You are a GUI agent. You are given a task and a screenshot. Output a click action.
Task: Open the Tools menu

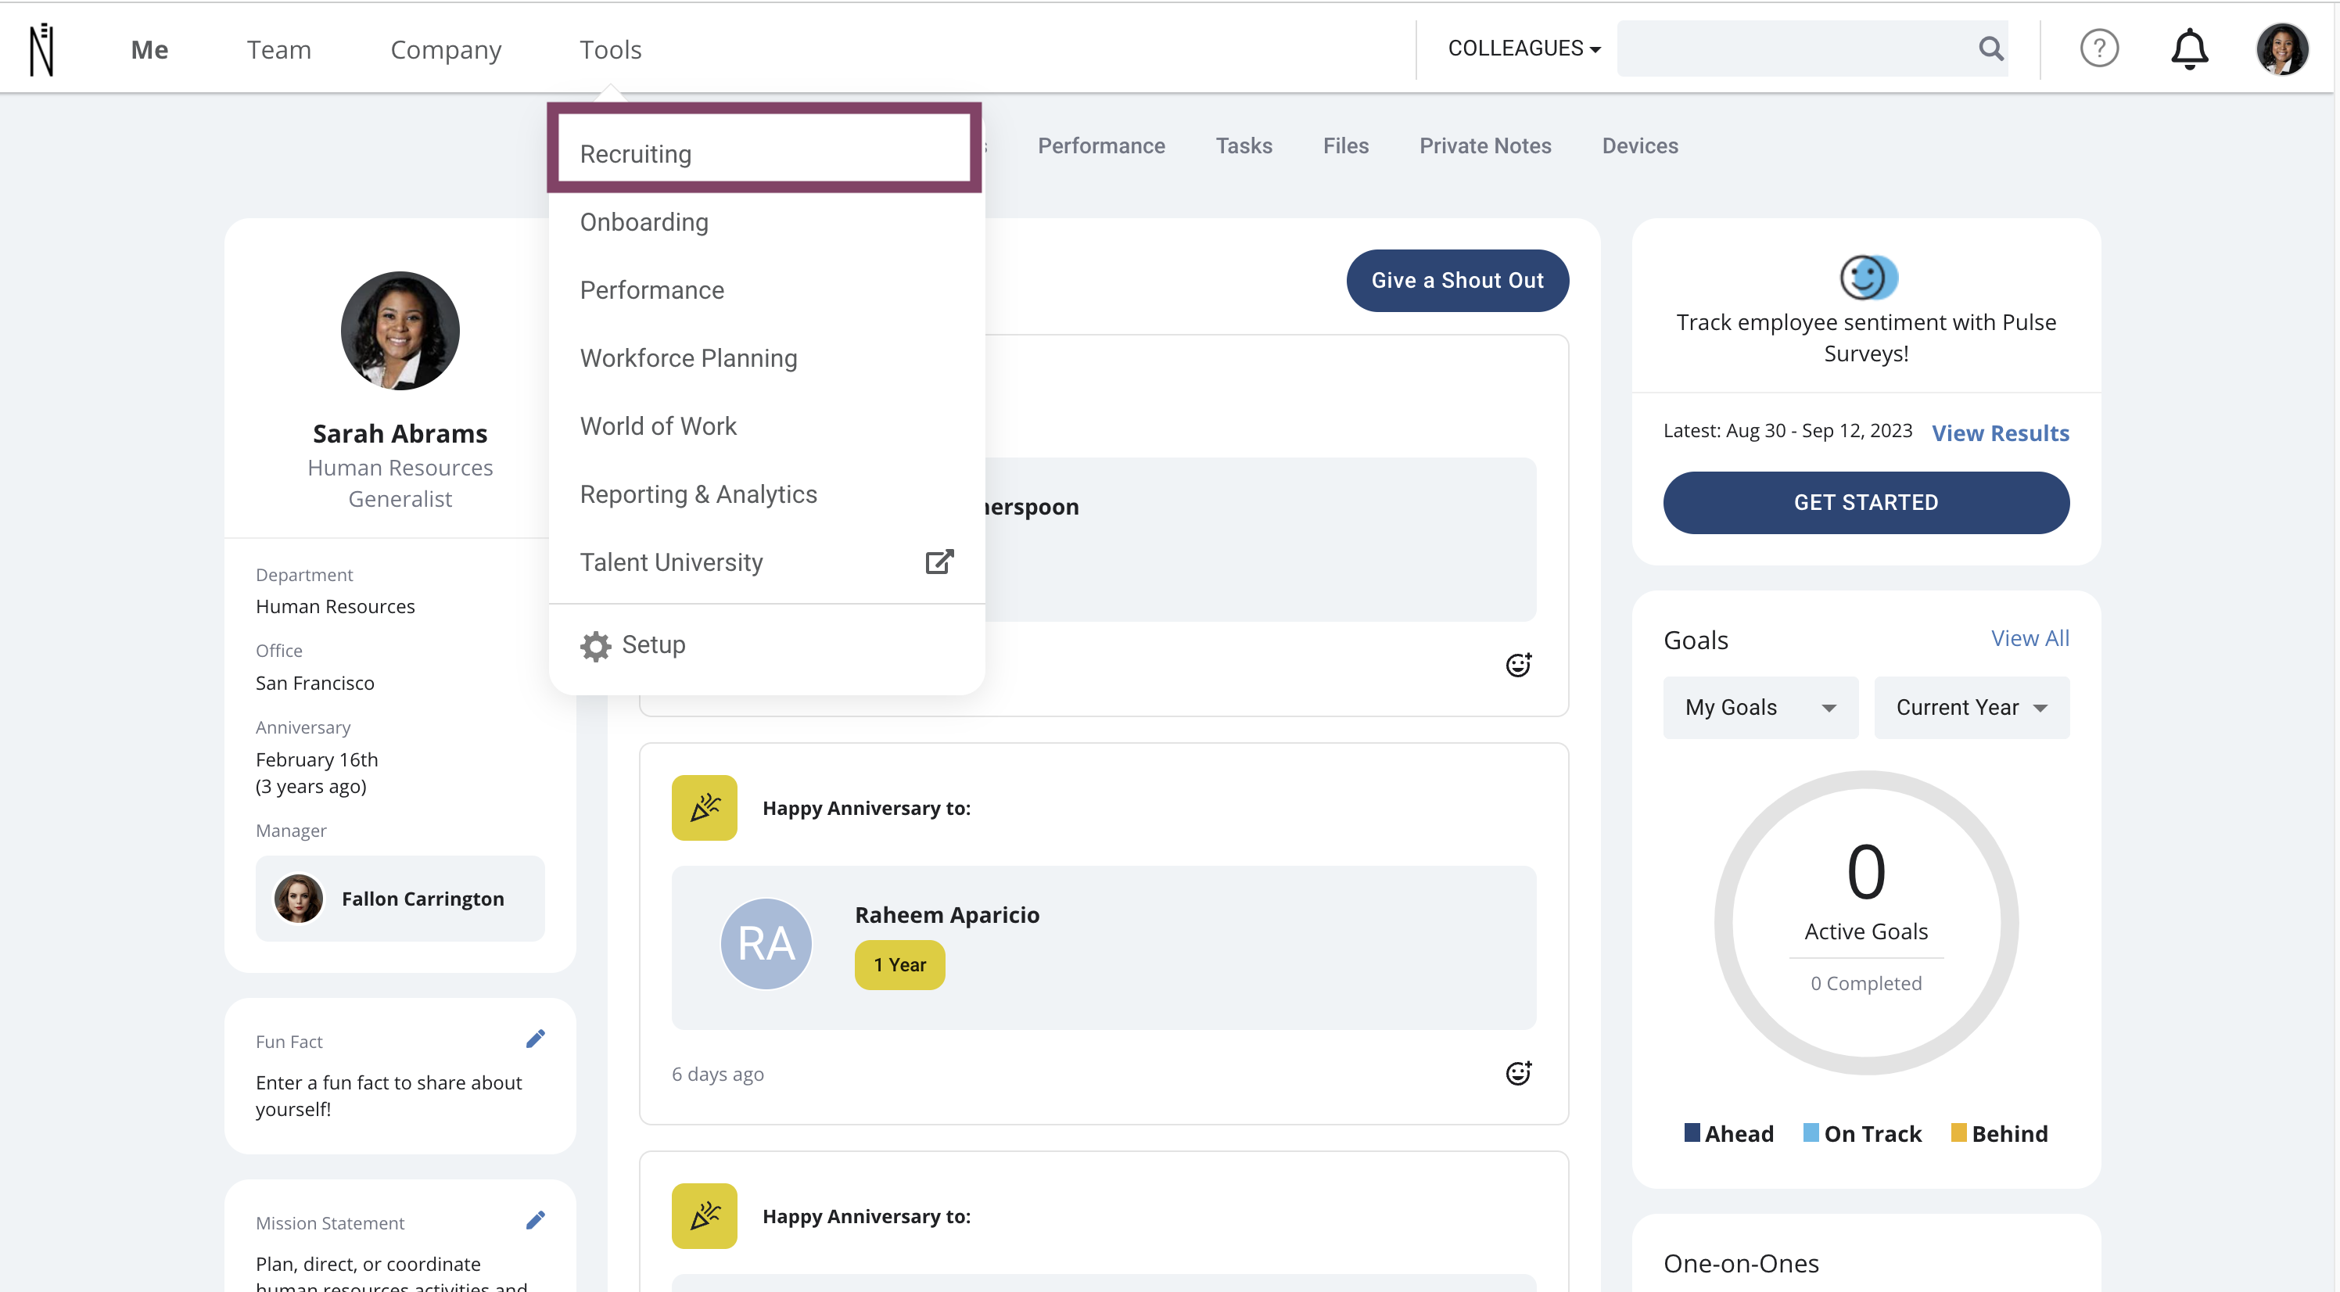point(611,49)
